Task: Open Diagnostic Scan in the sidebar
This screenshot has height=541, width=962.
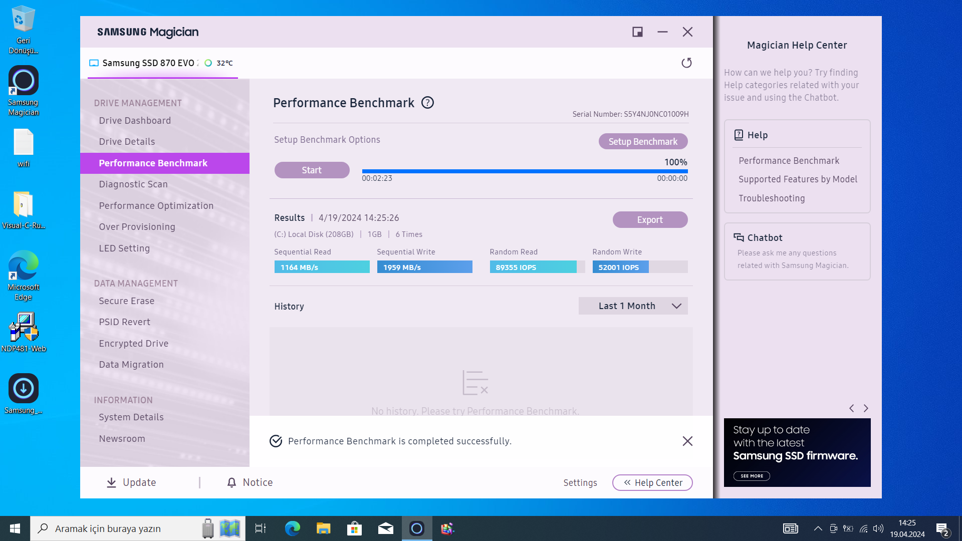Action: (x=133, y=184)
